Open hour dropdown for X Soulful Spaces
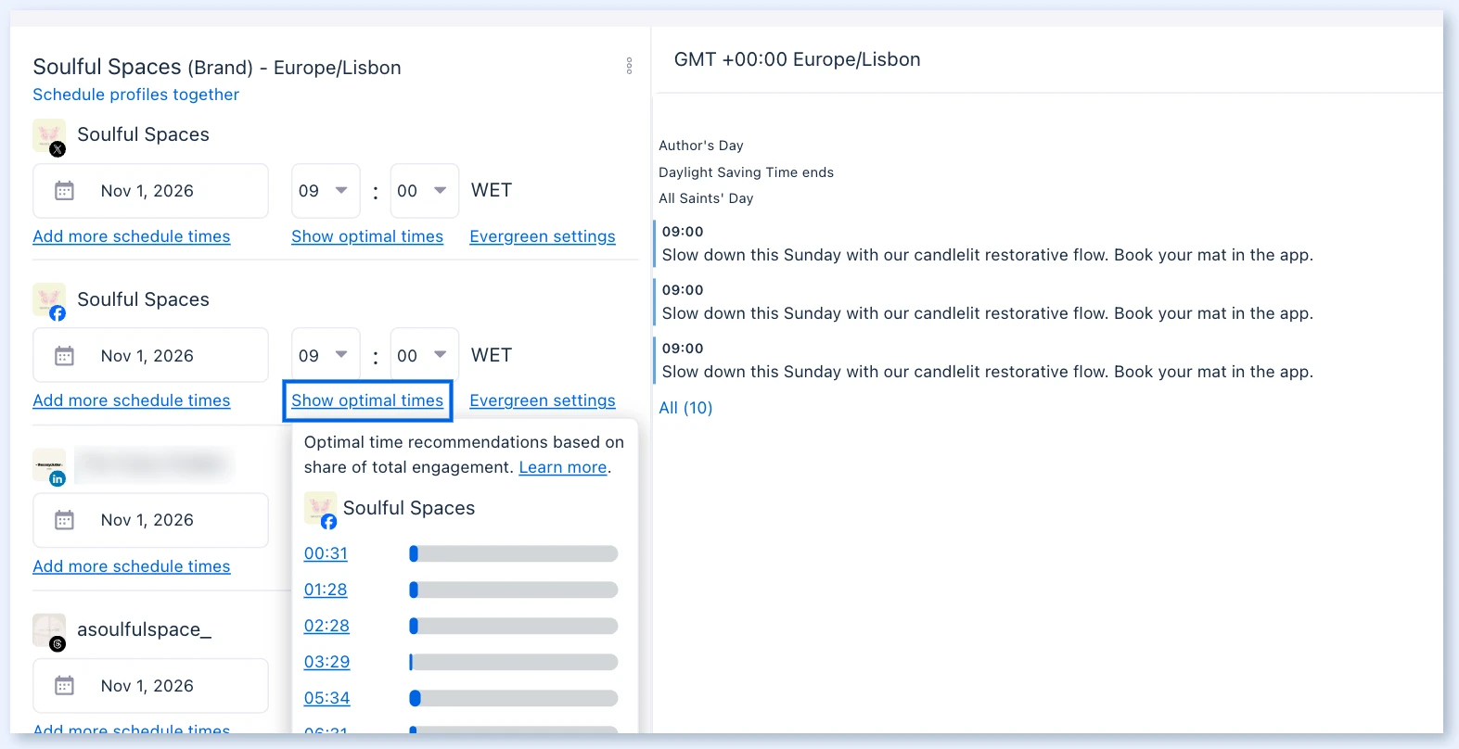1459x749 pixels. pyautogui.click(x=326, y=191)
